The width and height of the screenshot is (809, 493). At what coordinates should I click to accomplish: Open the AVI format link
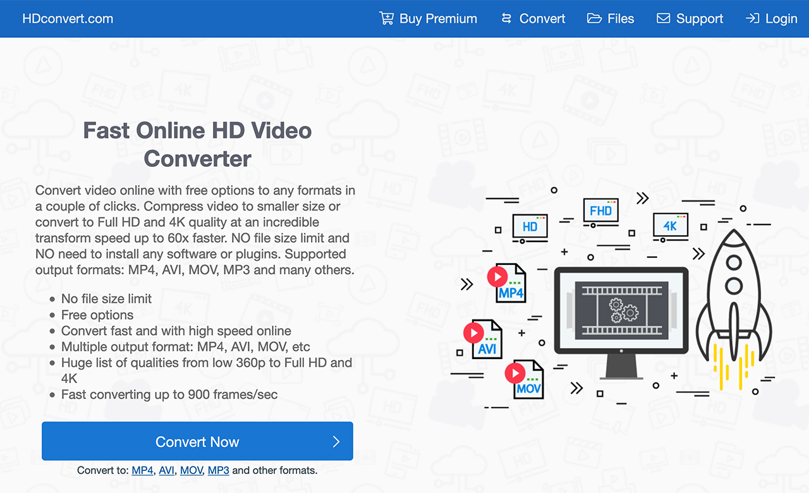pyautogui.click(x=166, y=470)
